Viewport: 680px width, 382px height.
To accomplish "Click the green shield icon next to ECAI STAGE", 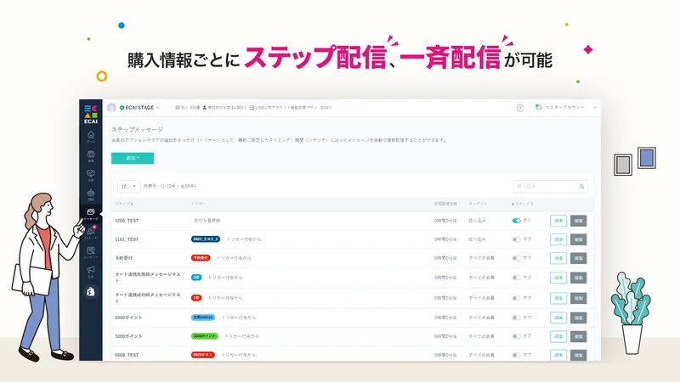I will pyautogui.click(x=122, y=108).
